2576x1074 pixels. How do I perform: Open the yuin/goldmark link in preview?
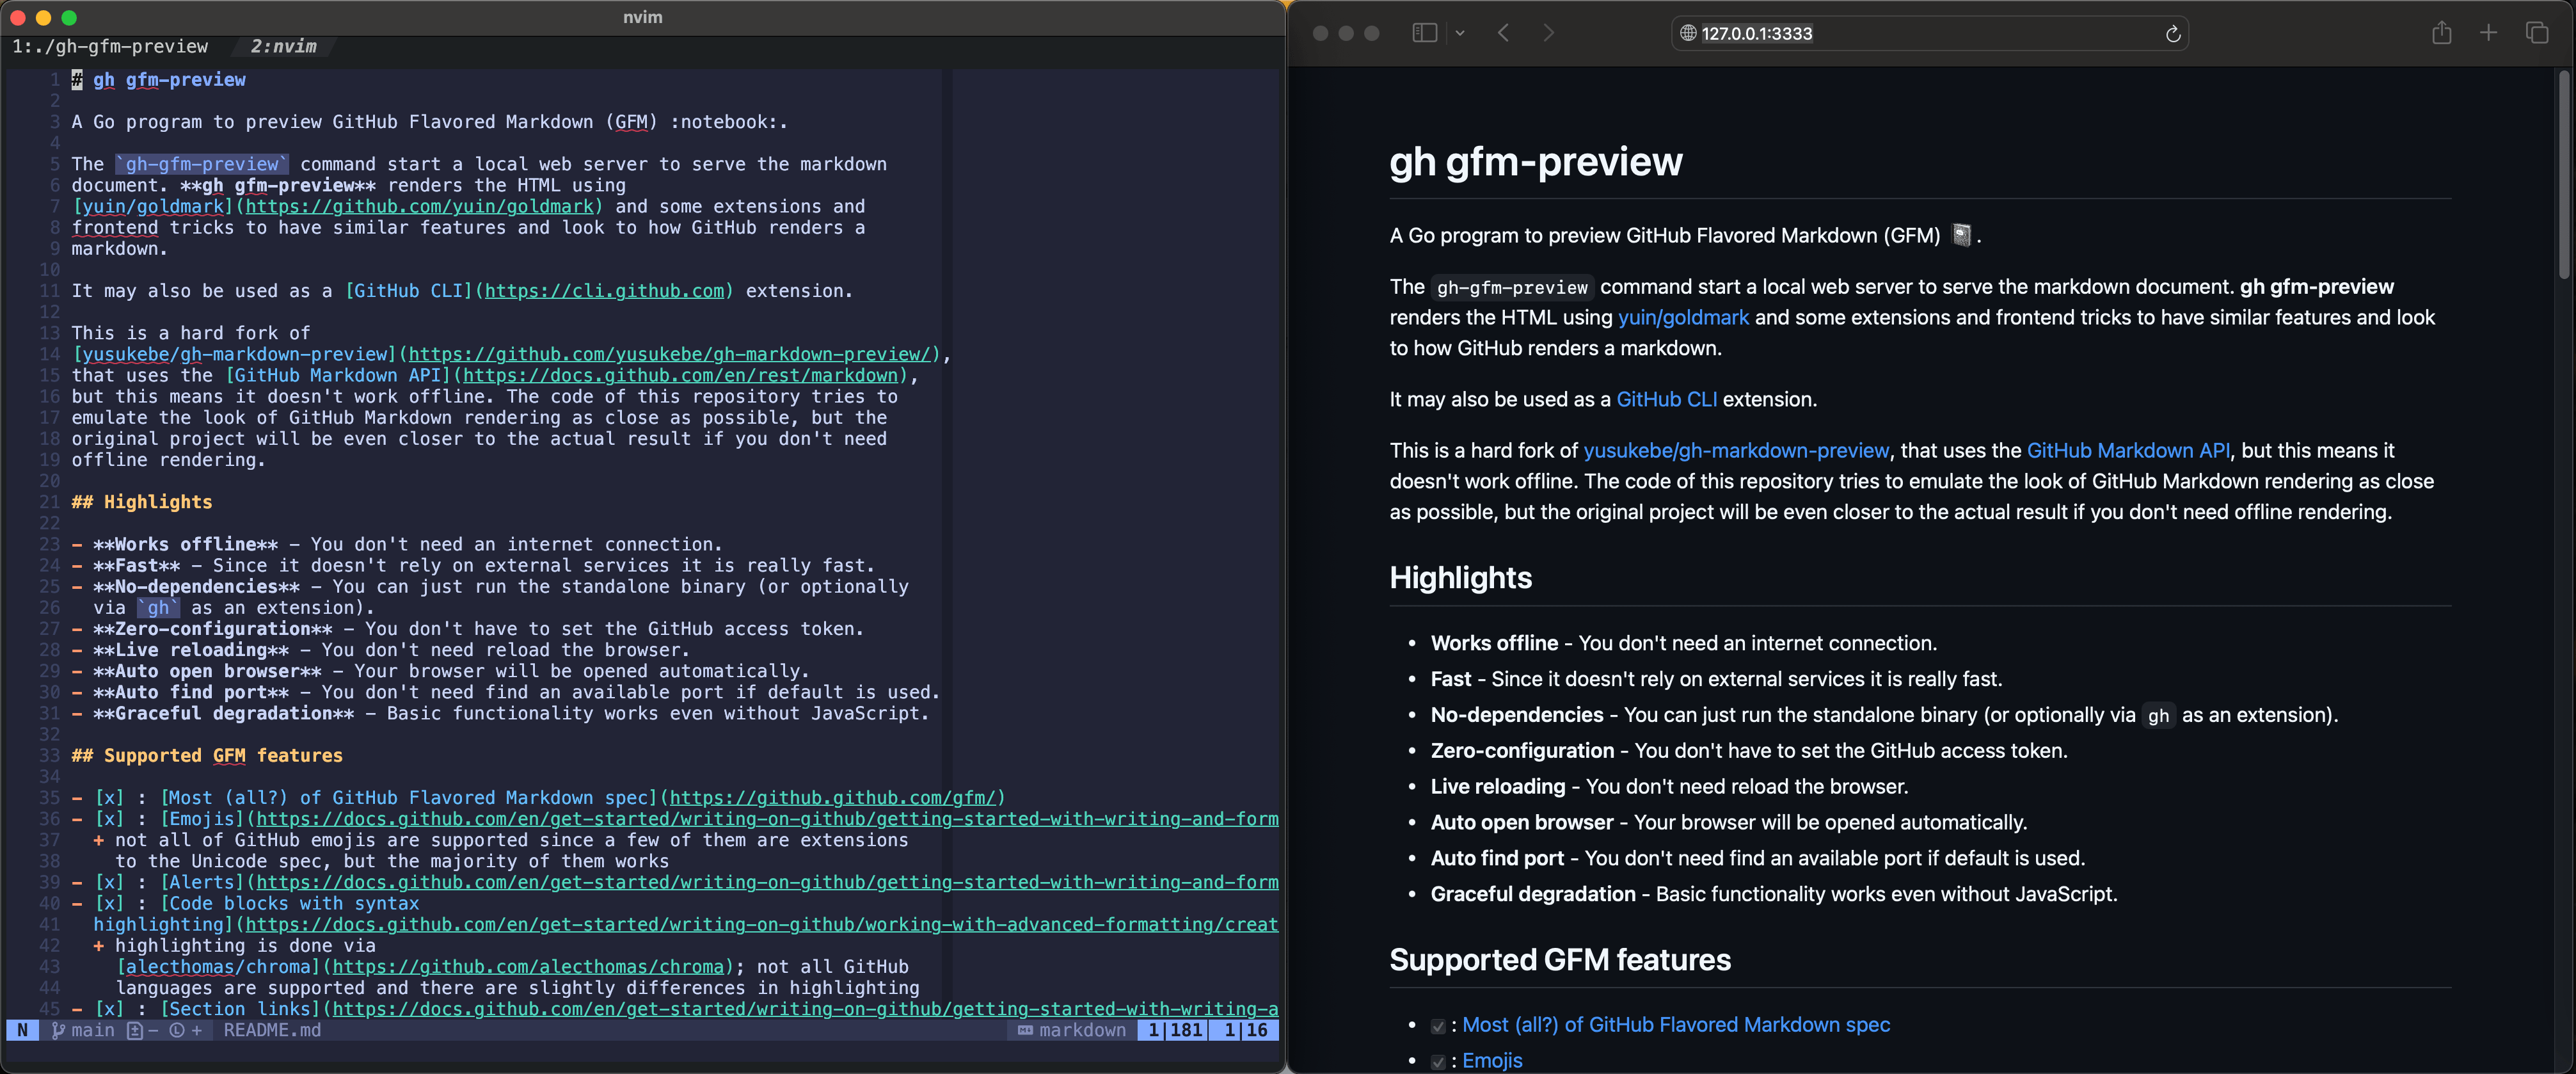click(x=1683, y=318)
